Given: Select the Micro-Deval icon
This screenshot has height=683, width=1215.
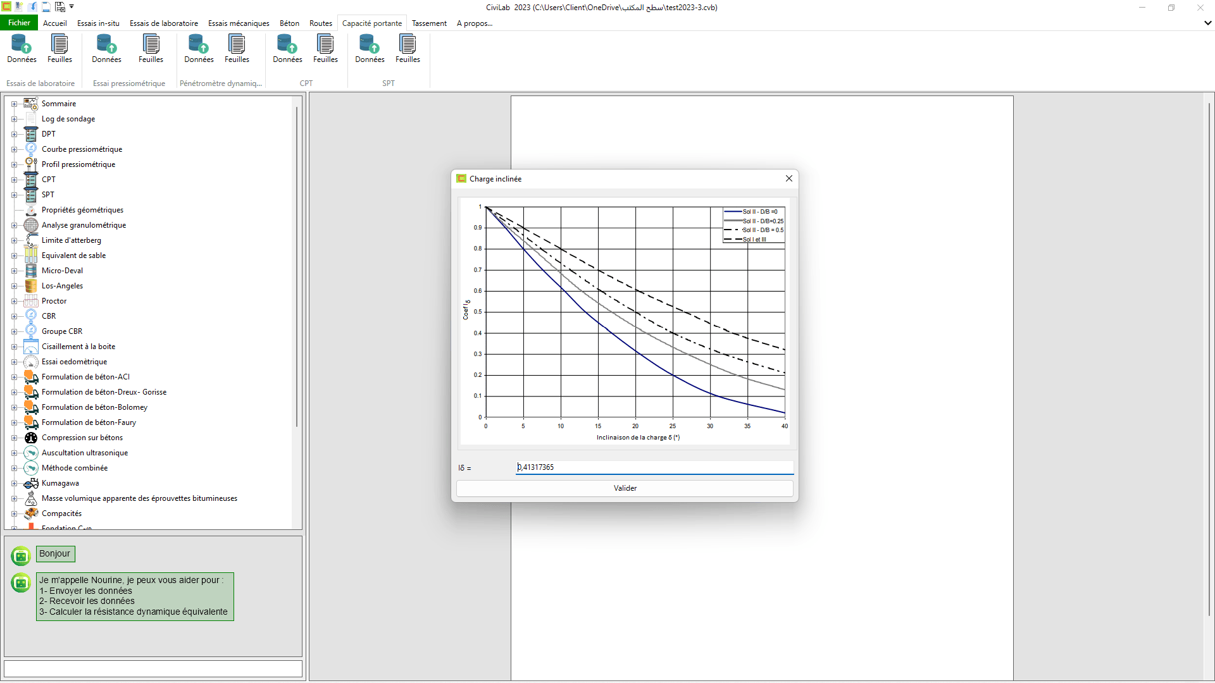Looking at the screenshot, I should (31, 271).
